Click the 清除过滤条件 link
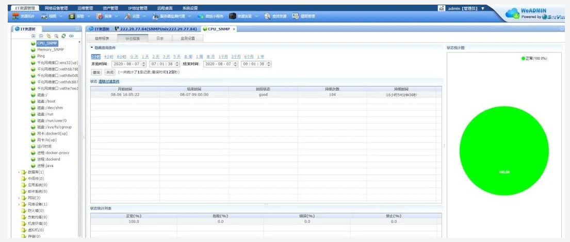Image resolution: width=570 pixels, height=242 pixels. pos(109,82)
